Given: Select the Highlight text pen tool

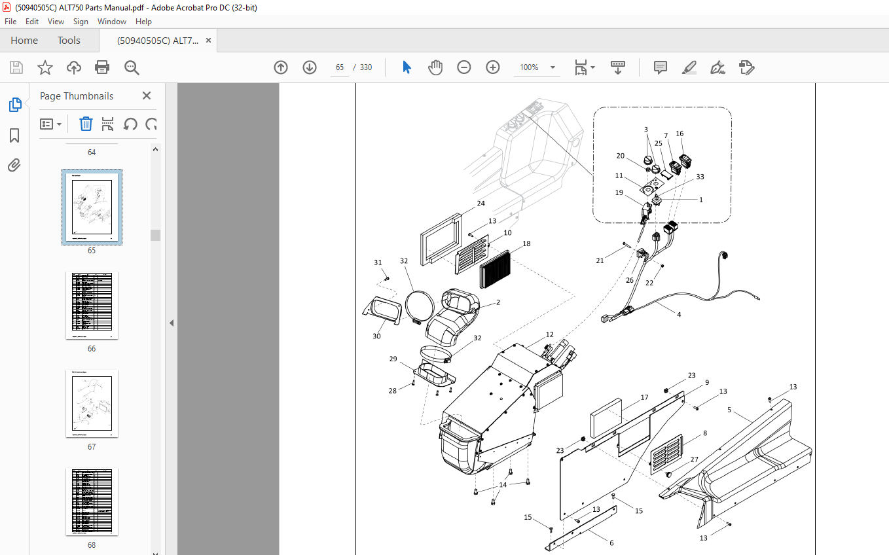Looking at the screenshot, I should (689, 67).
